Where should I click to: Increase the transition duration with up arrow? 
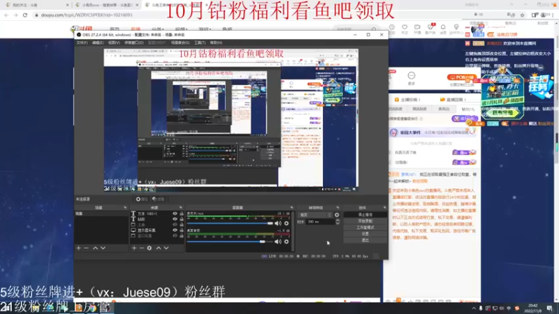(x=337, y=220)
